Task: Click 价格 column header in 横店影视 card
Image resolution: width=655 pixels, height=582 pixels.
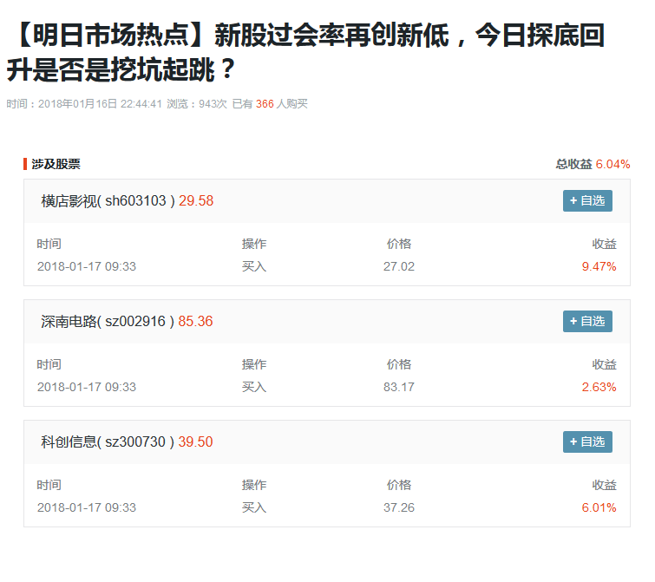Action: click(399, 244)
